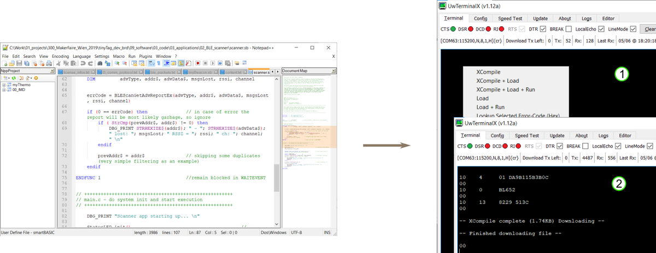
Task: Click the Document Map toolbar icon
Action: click(x=181, y=63)
